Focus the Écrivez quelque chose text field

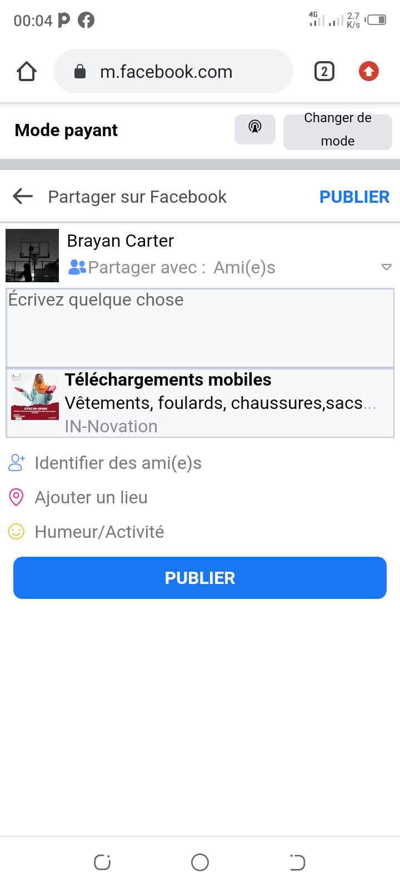[200, 328]
